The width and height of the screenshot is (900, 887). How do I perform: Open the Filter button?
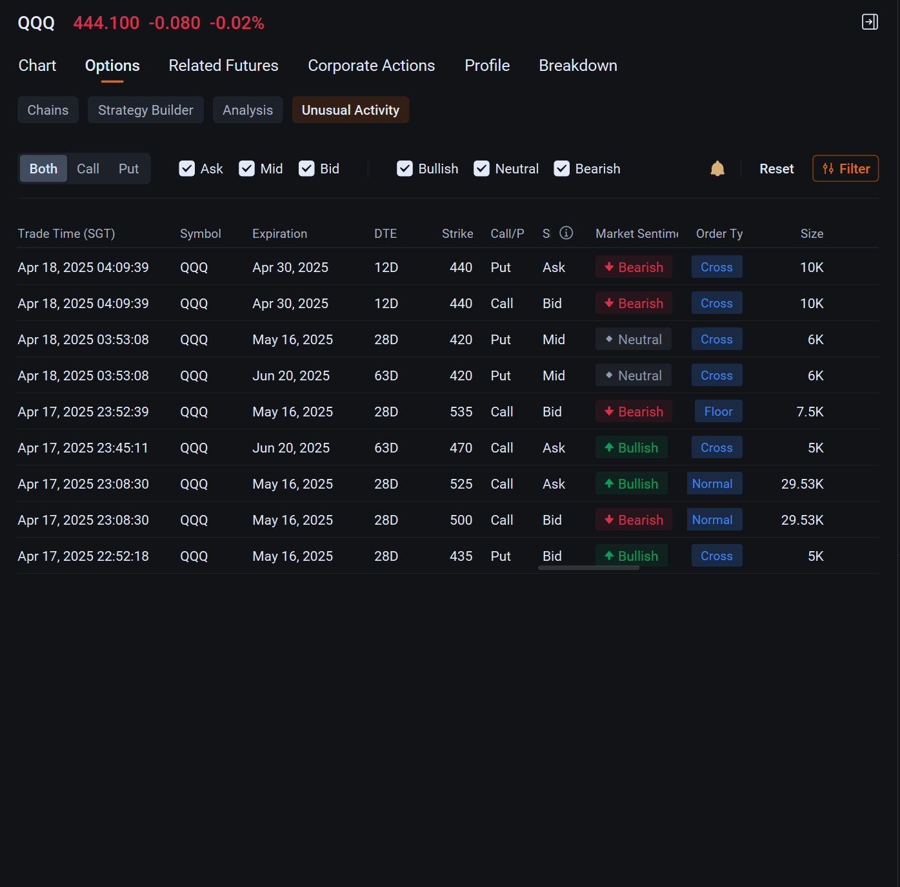845,169
